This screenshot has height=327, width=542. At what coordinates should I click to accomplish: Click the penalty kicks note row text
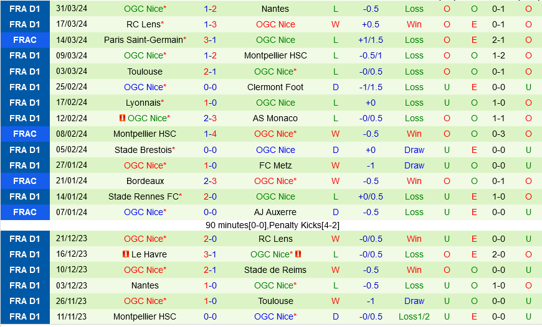pyautogui.click(x=272, y=225)
